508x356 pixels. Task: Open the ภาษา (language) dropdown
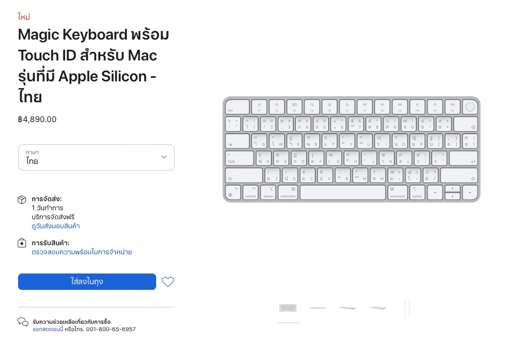tap(96, 157)
